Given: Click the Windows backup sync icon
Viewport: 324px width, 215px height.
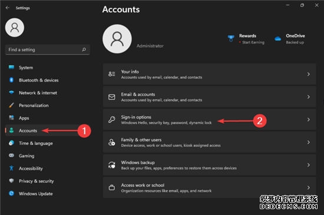Looking at the screenshot, I should pos(112,165).
